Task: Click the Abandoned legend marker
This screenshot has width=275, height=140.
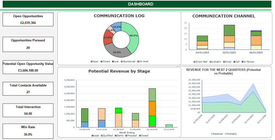Action: point(121,61)
